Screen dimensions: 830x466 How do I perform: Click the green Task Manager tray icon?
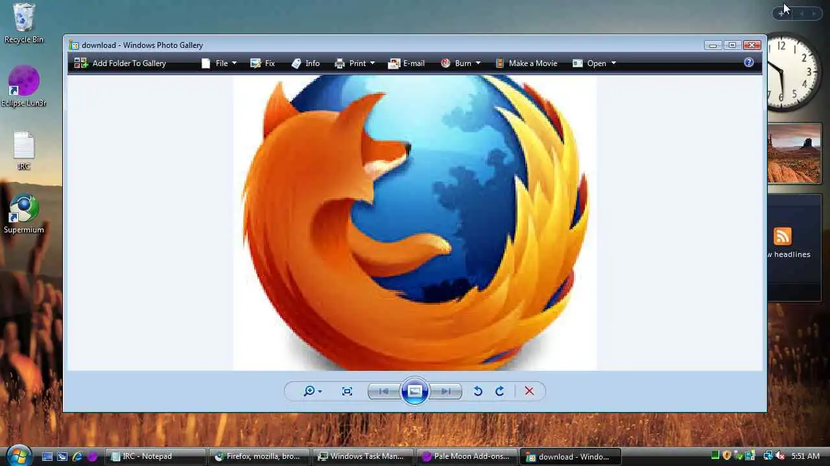pos(715,456)
